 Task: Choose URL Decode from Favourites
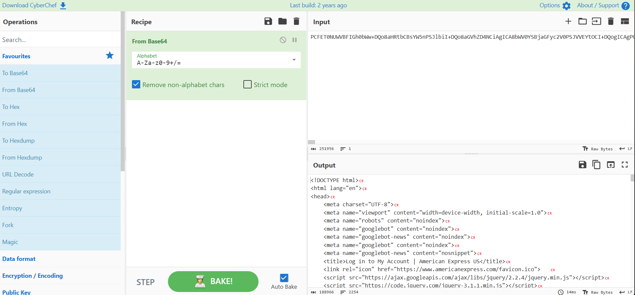coord(18,174)
